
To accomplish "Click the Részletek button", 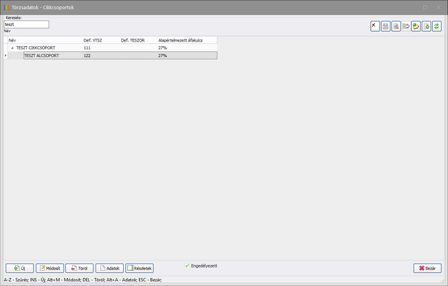I will pos(140,268).
